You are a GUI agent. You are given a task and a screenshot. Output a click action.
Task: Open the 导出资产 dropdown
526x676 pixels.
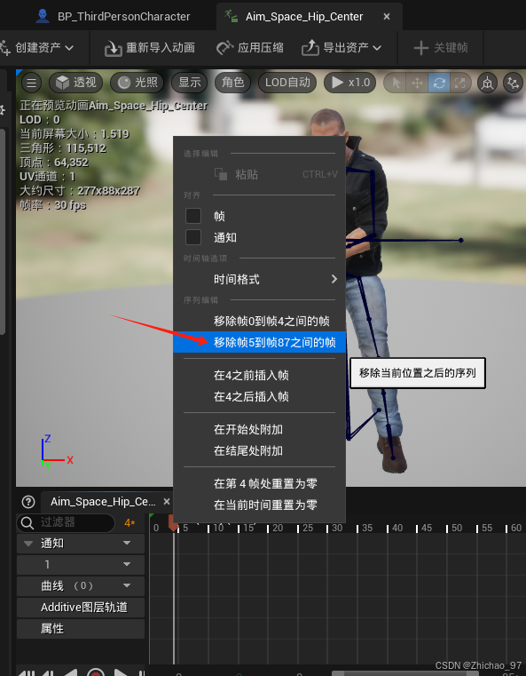342,47
